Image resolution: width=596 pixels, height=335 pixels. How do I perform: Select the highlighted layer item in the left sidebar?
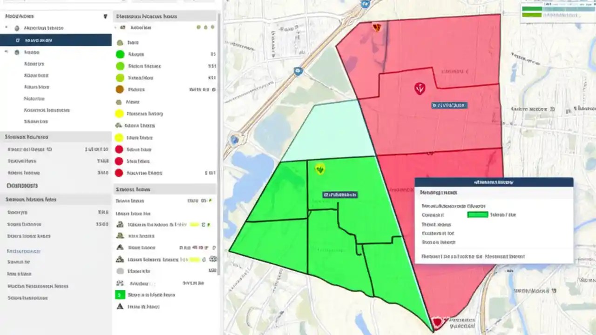point(56,40)
